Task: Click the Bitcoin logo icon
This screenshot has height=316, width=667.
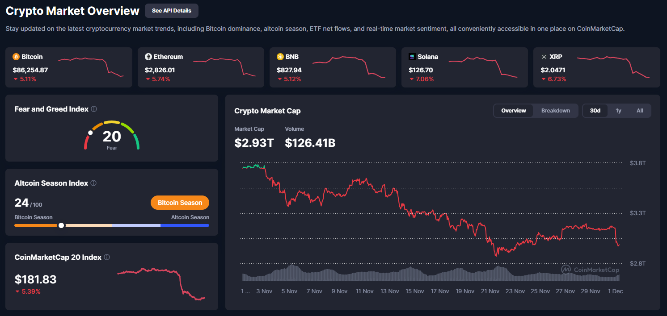Action: 16,57
